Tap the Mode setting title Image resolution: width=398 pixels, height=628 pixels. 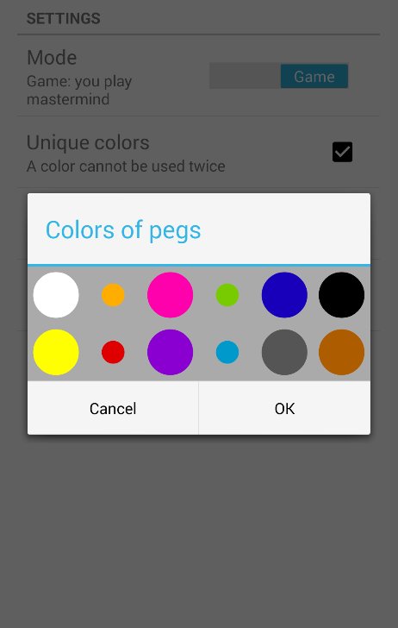[x=52, y=57]
